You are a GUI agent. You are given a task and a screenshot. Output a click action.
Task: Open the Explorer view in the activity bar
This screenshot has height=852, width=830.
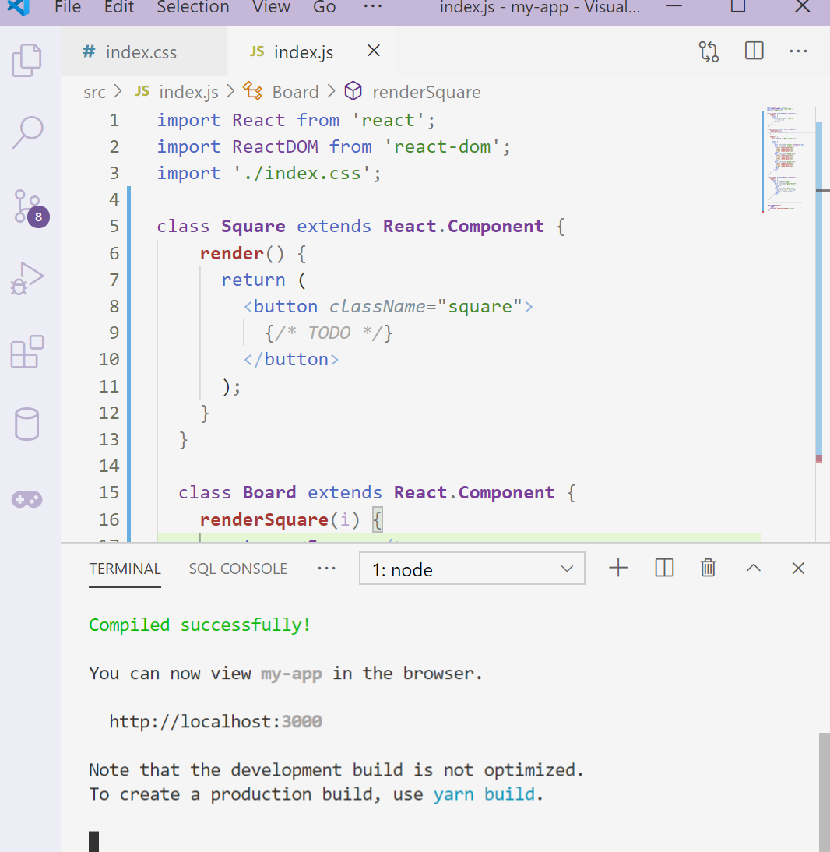point(26,60)
